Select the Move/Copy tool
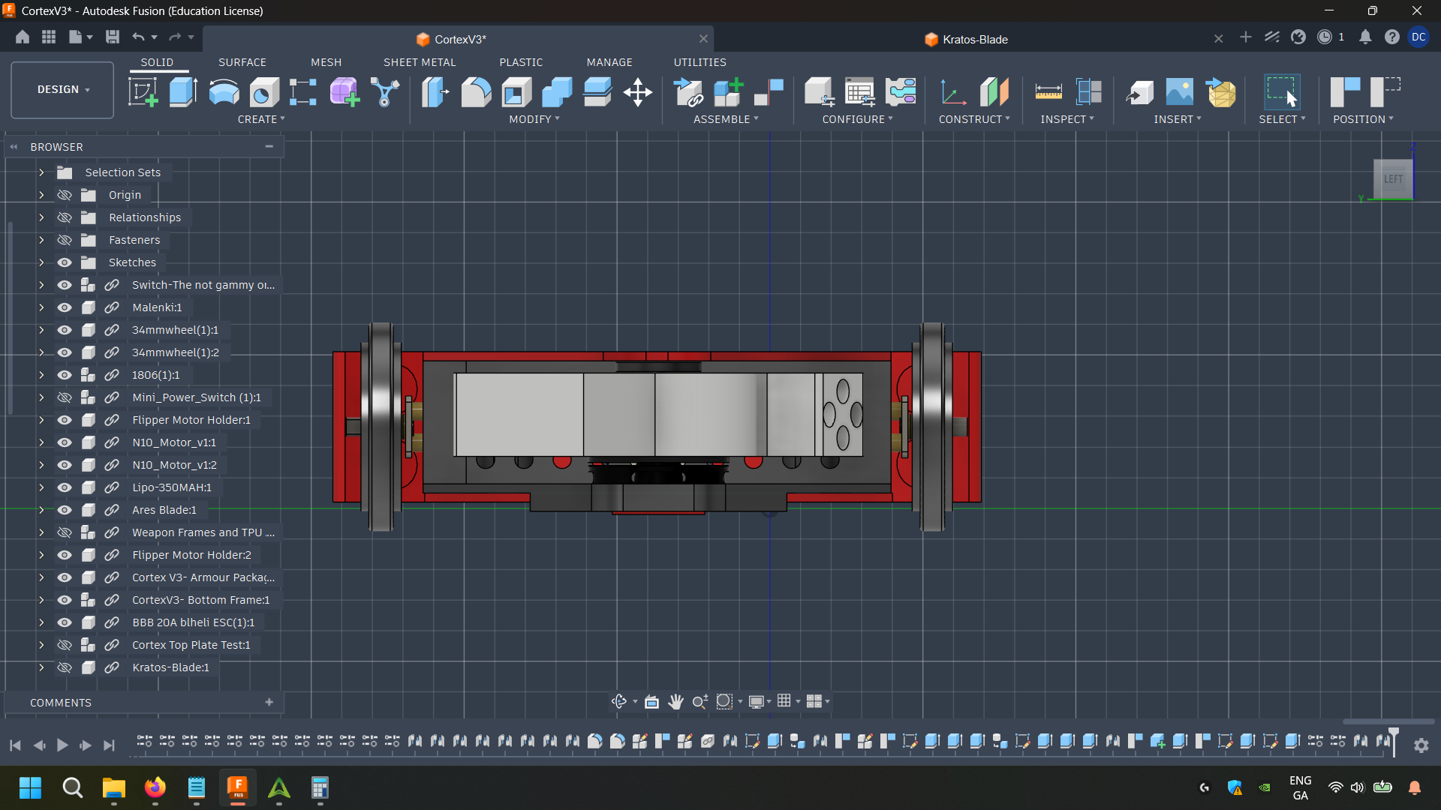 [637, 92]
